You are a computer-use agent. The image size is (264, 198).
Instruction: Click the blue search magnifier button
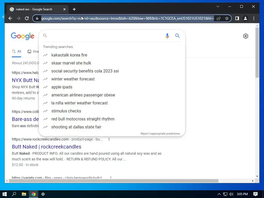[x=177, y=36]
